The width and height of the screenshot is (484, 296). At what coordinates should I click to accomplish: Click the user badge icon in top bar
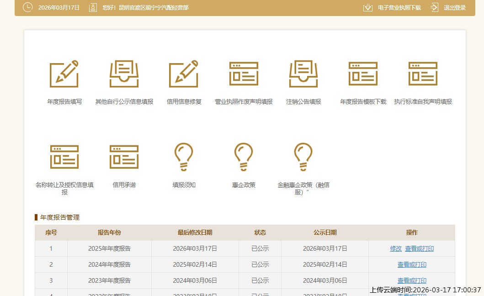click(92, 7)
